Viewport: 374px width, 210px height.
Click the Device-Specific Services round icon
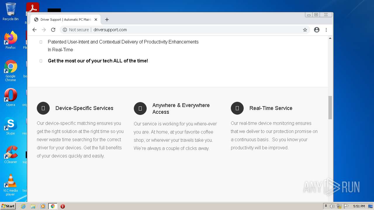[43, 108]
